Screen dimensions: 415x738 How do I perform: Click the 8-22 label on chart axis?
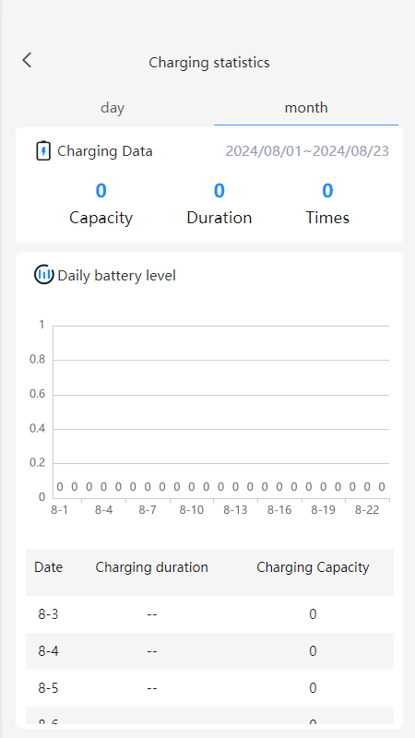367,510
